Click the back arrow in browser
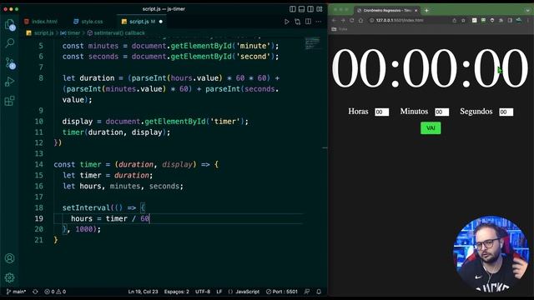Viewport: 534px width, 300px height. [x=334, y=20]
